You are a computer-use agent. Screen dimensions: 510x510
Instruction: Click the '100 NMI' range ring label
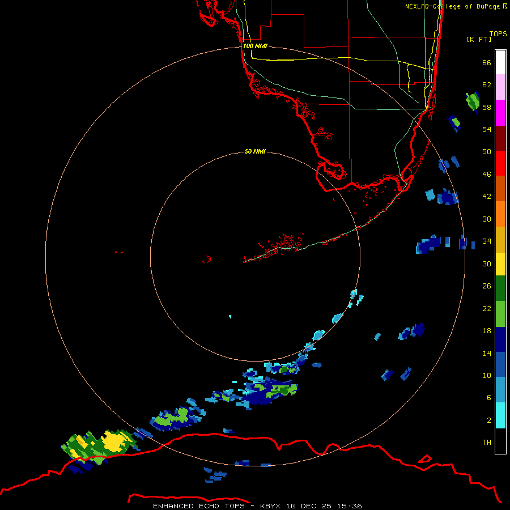tap(255, 46)
